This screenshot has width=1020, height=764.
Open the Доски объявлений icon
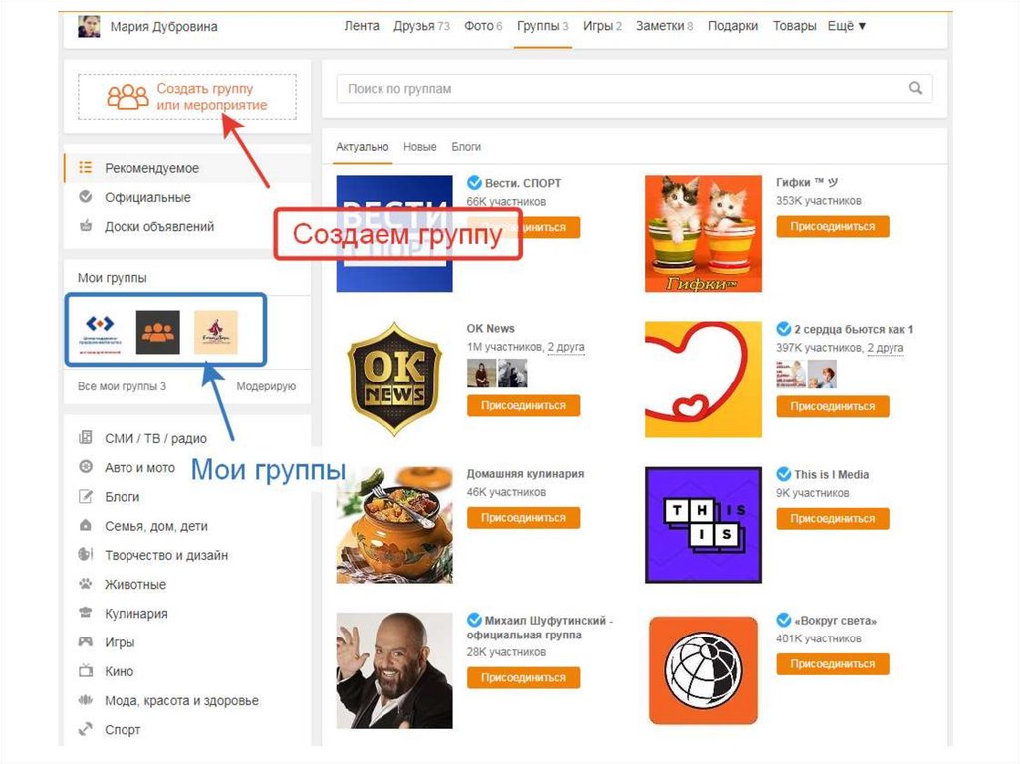[x=86, y=226]
